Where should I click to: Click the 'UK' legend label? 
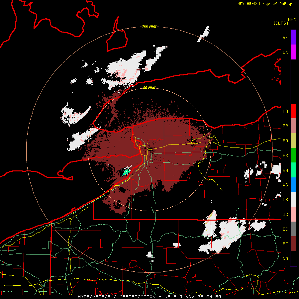pyautogui.click(x=285, y=52)
